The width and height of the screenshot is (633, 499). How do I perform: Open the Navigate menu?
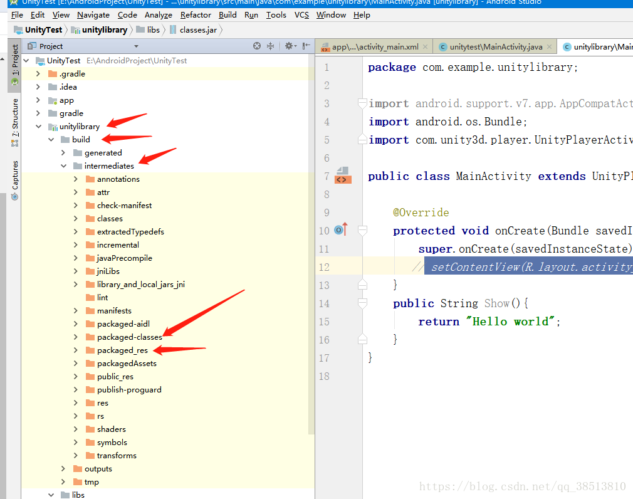[93, 15]
